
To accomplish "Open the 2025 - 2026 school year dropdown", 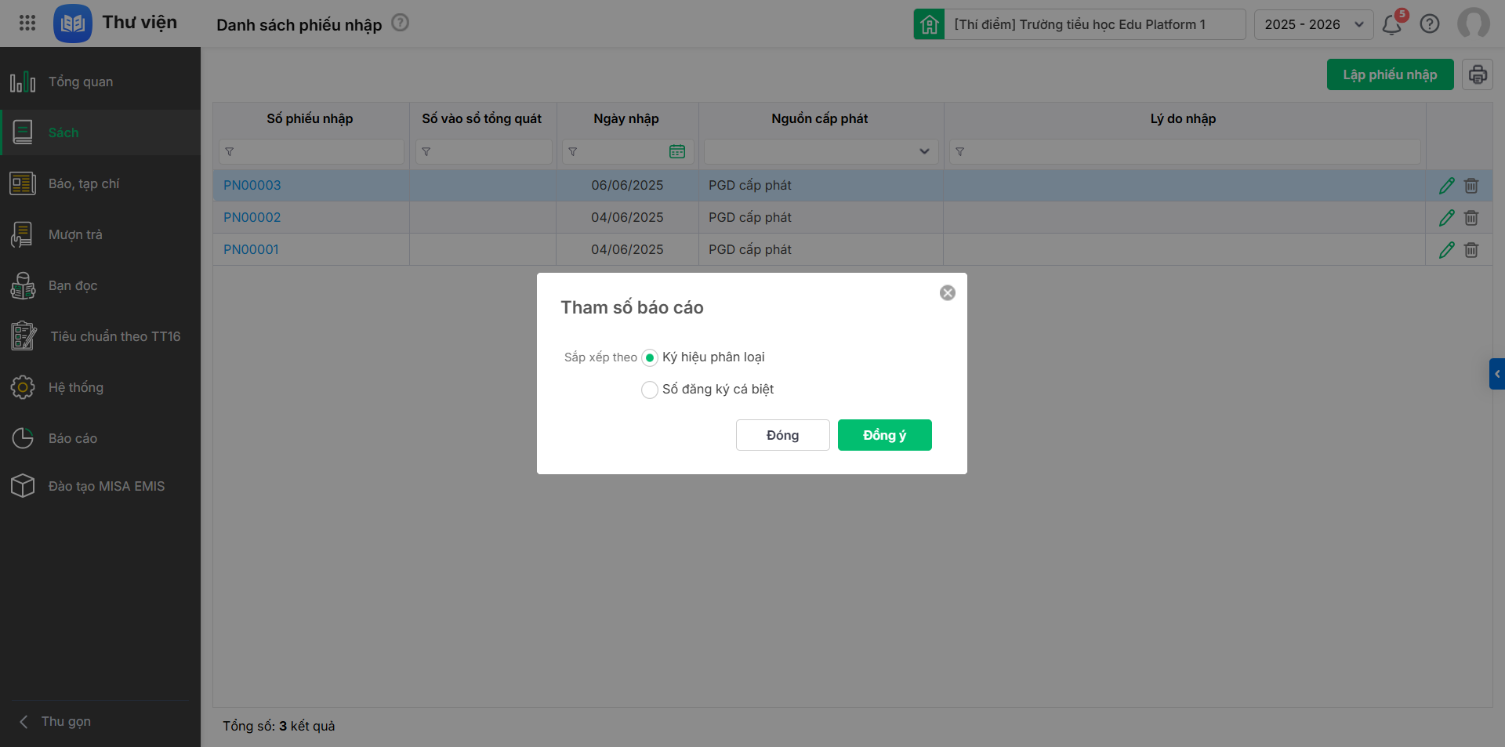I will point(1313,24).
